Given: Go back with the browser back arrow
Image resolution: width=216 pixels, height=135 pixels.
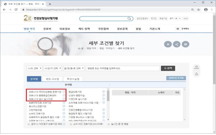Looking at the screenshot, I should click(x=4, y=10).
